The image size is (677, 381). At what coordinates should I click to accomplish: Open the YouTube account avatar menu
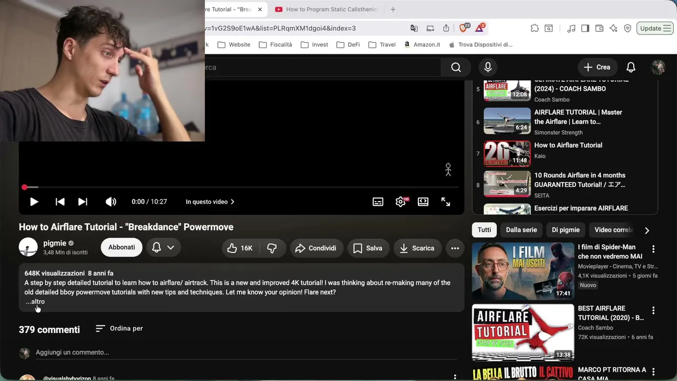(658, 67)
